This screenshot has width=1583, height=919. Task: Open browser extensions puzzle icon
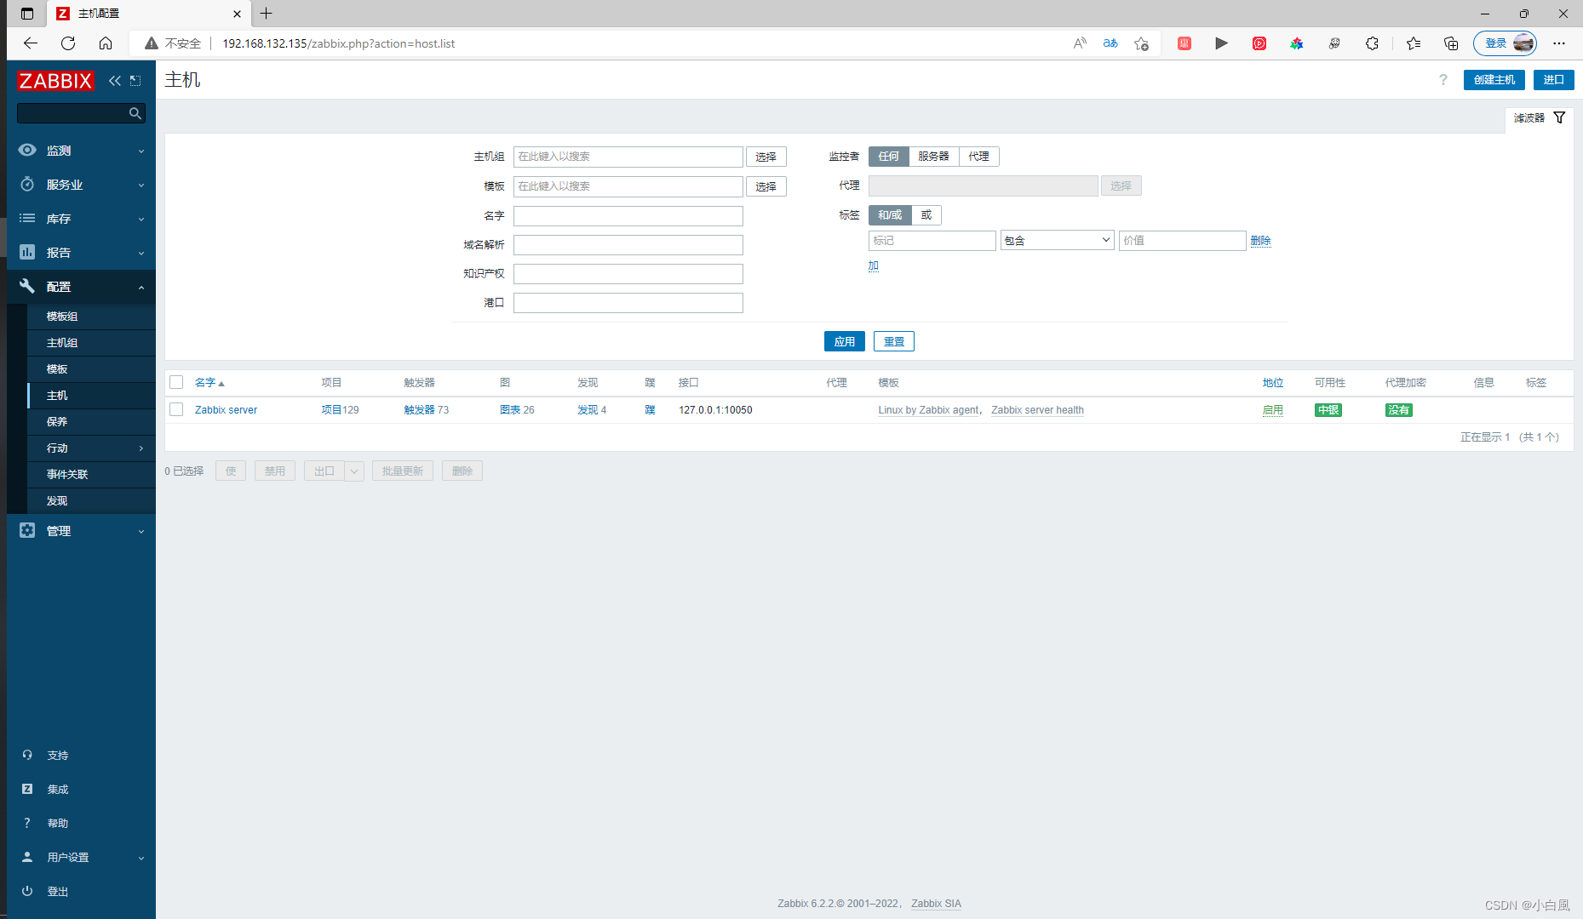(1372, 43)
